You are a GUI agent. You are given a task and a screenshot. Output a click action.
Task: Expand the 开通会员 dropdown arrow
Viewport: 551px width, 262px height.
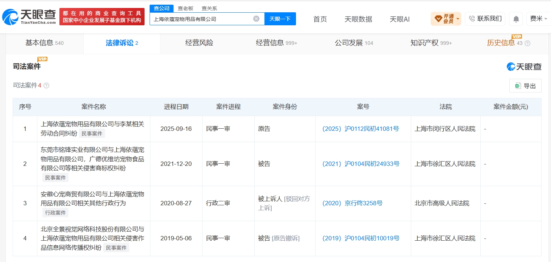(x=458, y=19)
